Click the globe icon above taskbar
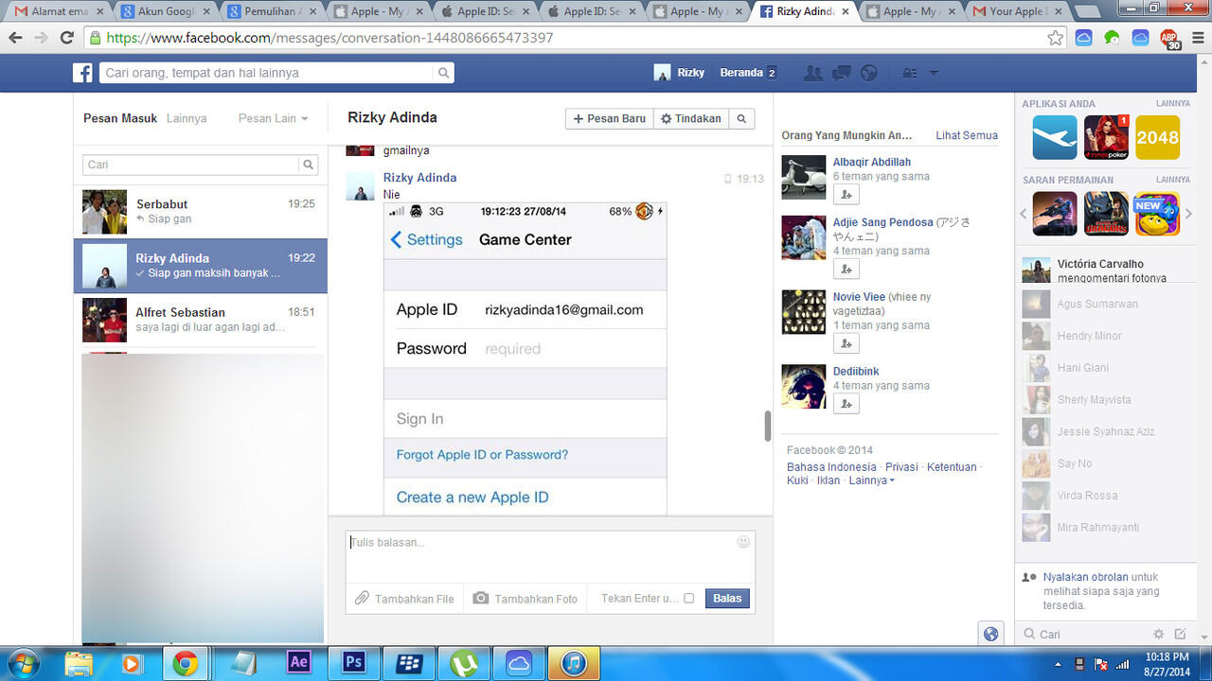Viewport: 1212px width, 681px height. [990, 634]
